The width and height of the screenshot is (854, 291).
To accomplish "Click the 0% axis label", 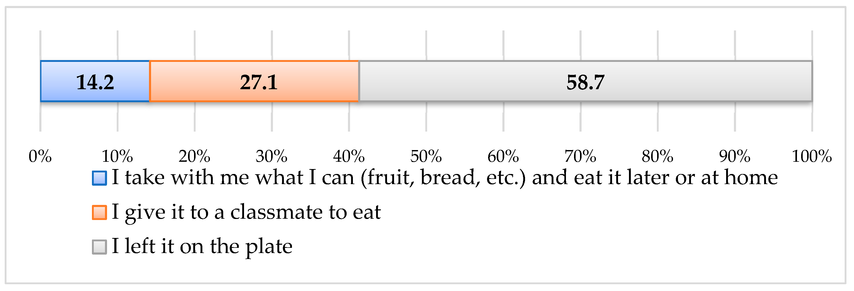I will click(40, 156).
